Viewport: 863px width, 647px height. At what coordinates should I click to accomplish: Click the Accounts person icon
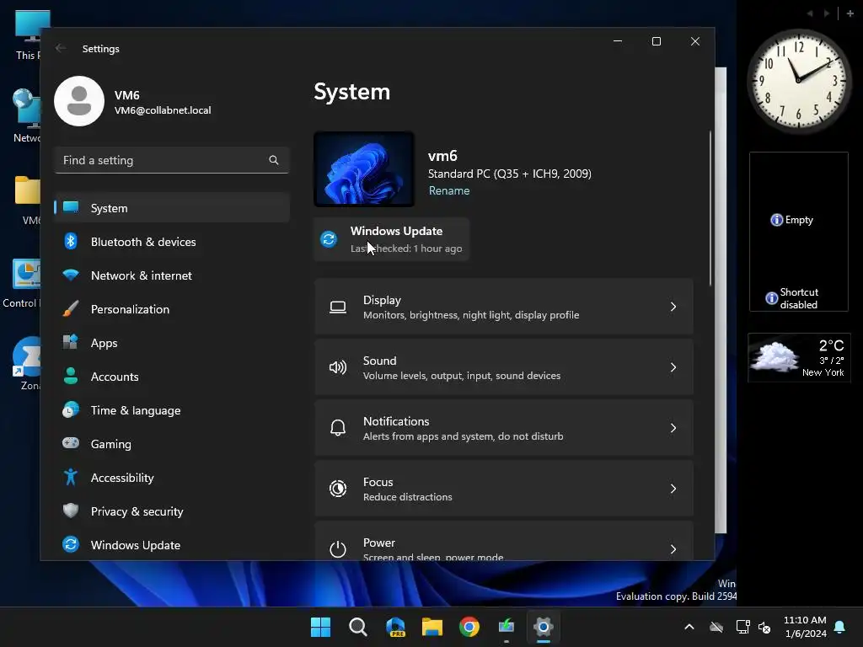pyautogui.click(x=71, y=376)
